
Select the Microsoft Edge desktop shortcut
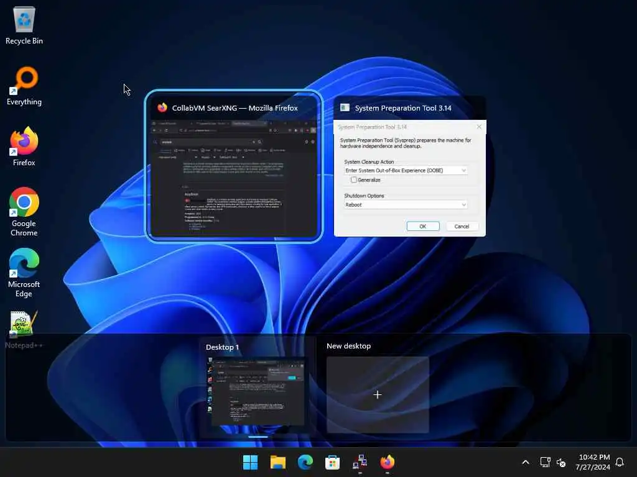24,273
